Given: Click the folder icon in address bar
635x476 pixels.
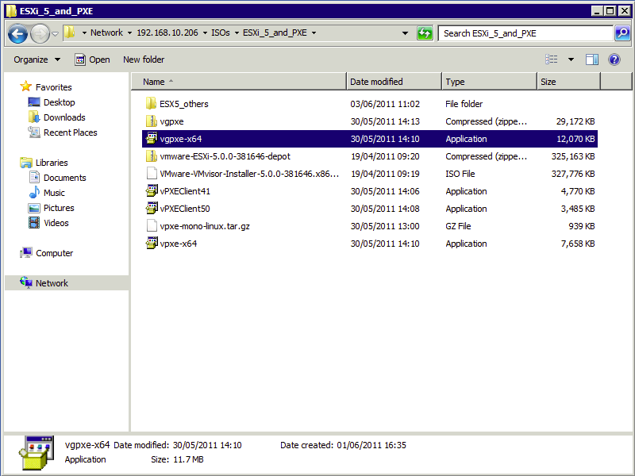Looking at the screenshot, I should [x=70, y=33].
